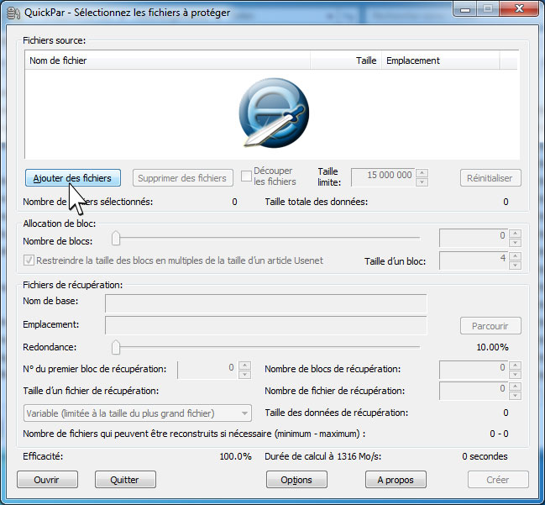545x505 pixels.
Task: Click the Emplacement path text field
Action: 266,325
